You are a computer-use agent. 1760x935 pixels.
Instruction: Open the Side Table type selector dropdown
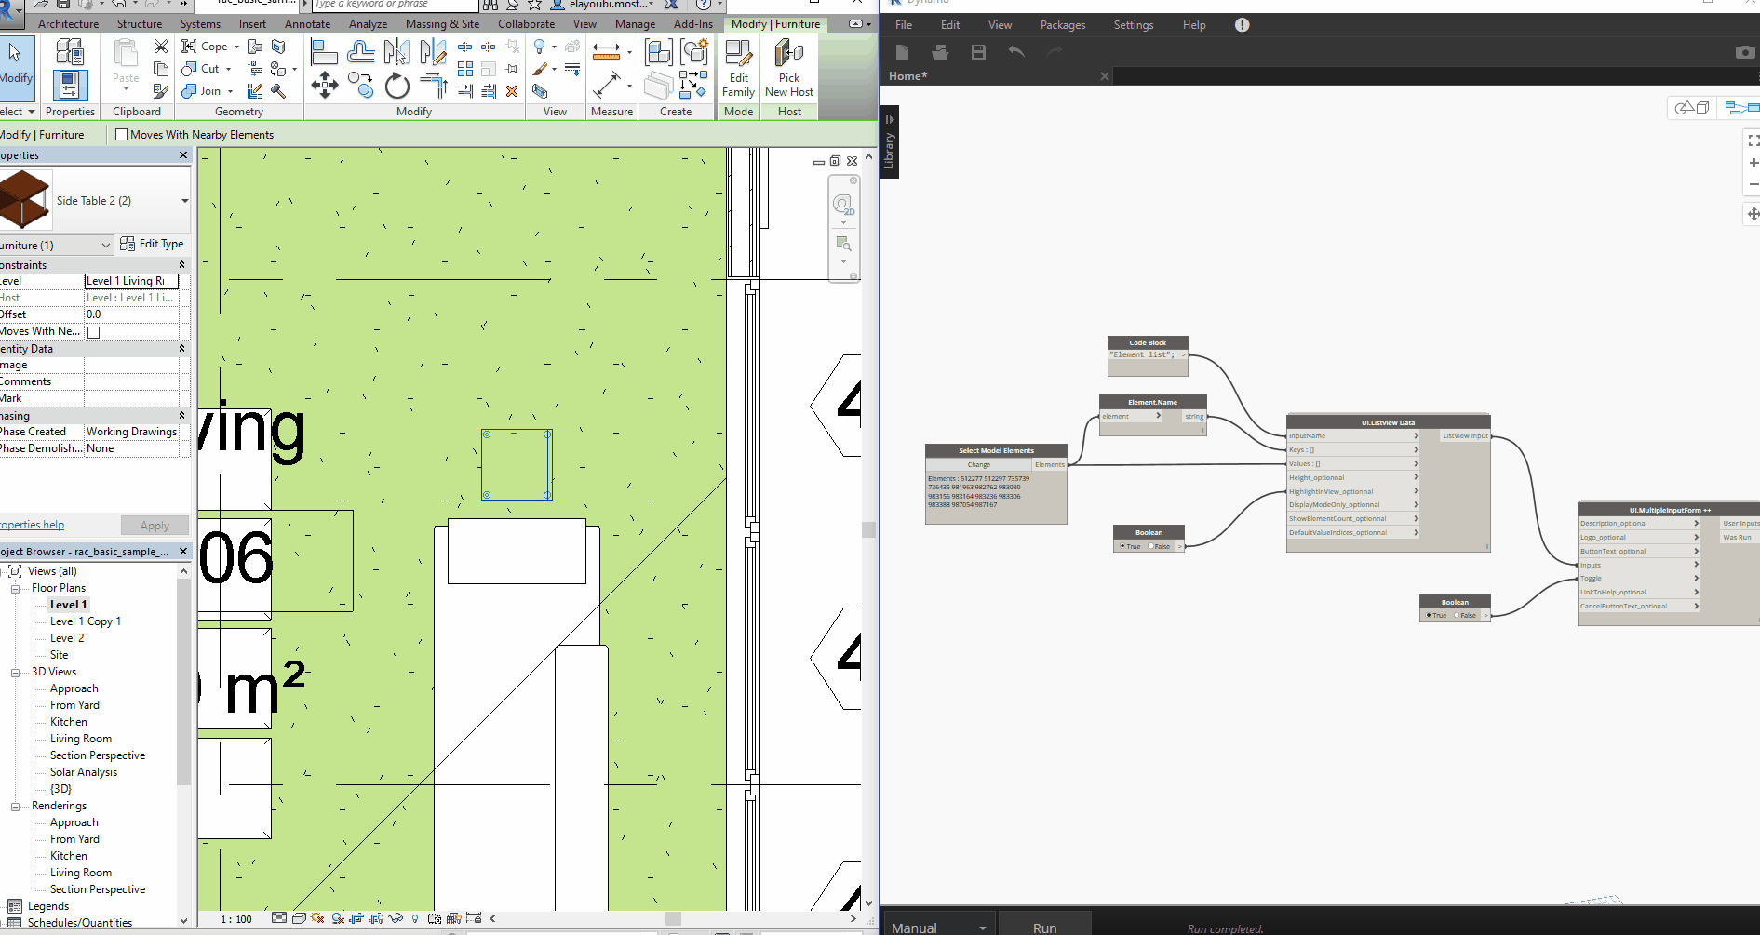184,201
